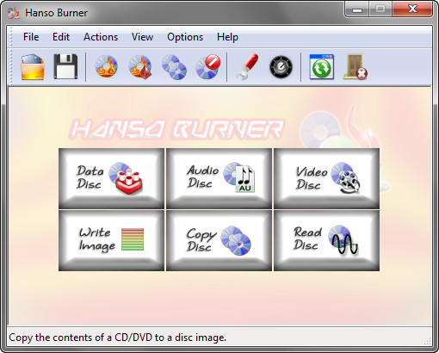Image resolution: width=439 pixels, height=353 pixels.
Task: Click the Hanso Burner title bar icon
Action: 13,13
